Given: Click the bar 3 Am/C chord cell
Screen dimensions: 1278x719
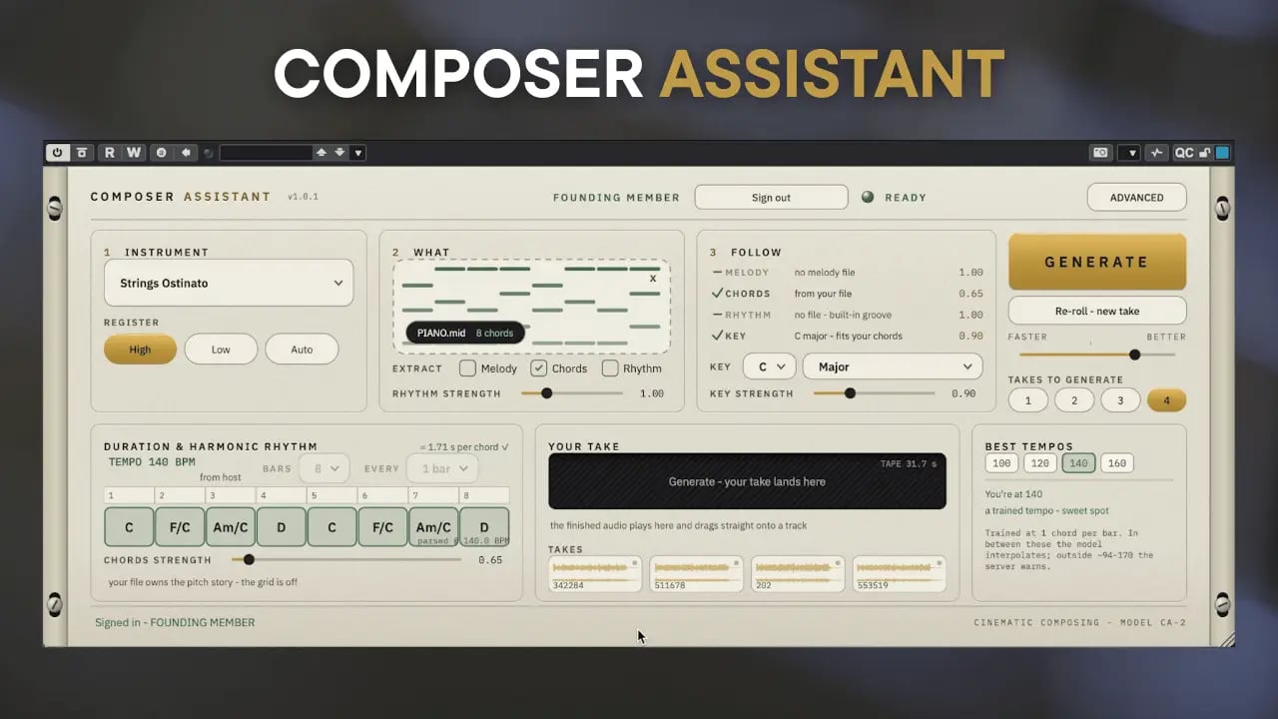Looking at the screenshot, I should [x=231, y=526].
